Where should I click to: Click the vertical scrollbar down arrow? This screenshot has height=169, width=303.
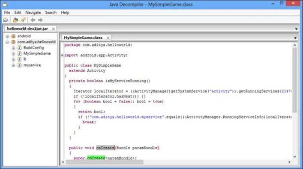(295, 157)
